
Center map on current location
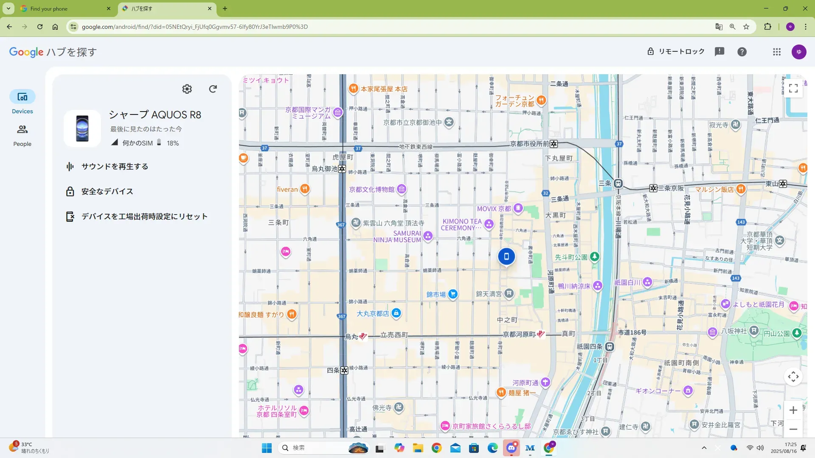coord(793,377)
